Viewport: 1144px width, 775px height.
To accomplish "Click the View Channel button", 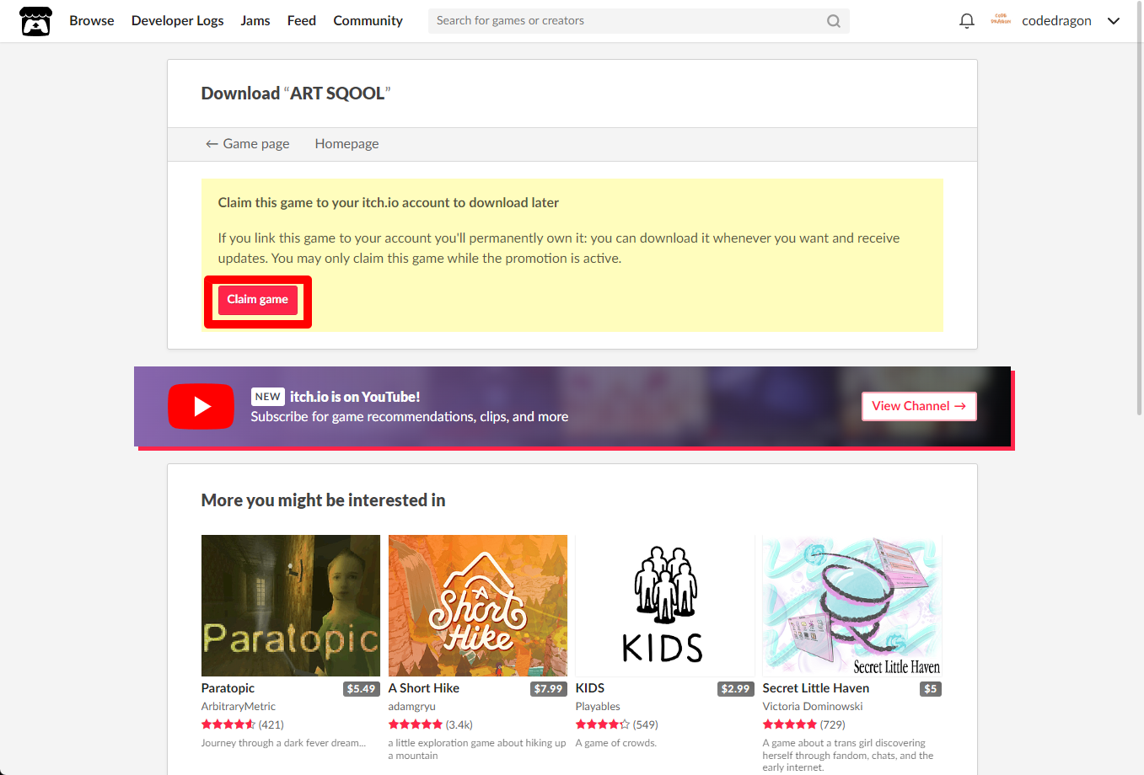I will coord(919,406).
